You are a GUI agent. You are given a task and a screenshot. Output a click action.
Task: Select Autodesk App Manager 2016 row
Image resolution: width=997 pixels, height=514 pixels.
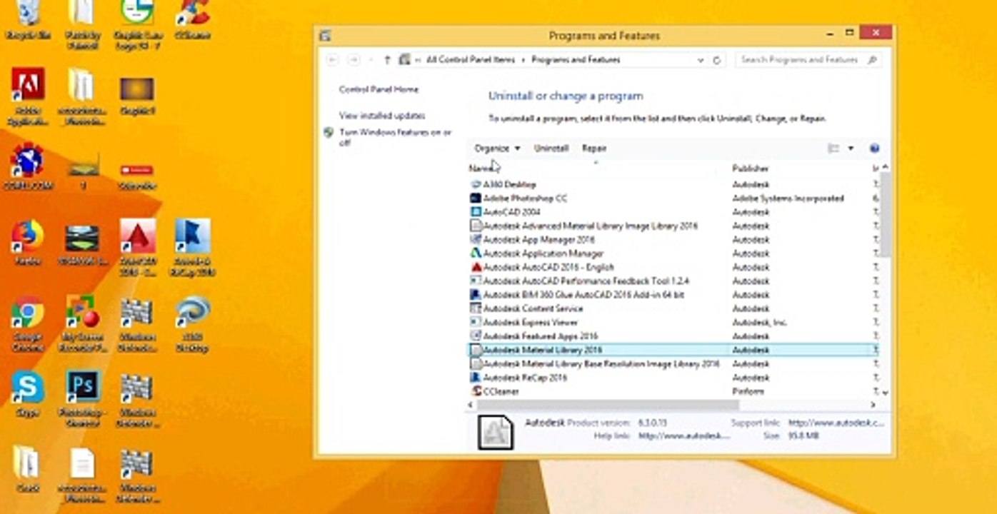[x=673, y=240]
